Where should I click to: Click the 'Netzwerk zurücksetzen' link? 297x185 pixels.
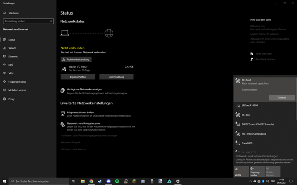(73, 149)
